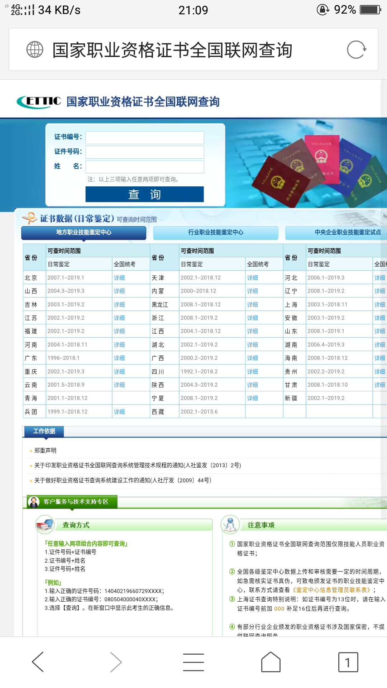387x688 pixels.
Task: Open 详细 link for 湖北
Action: coord(253,345)
